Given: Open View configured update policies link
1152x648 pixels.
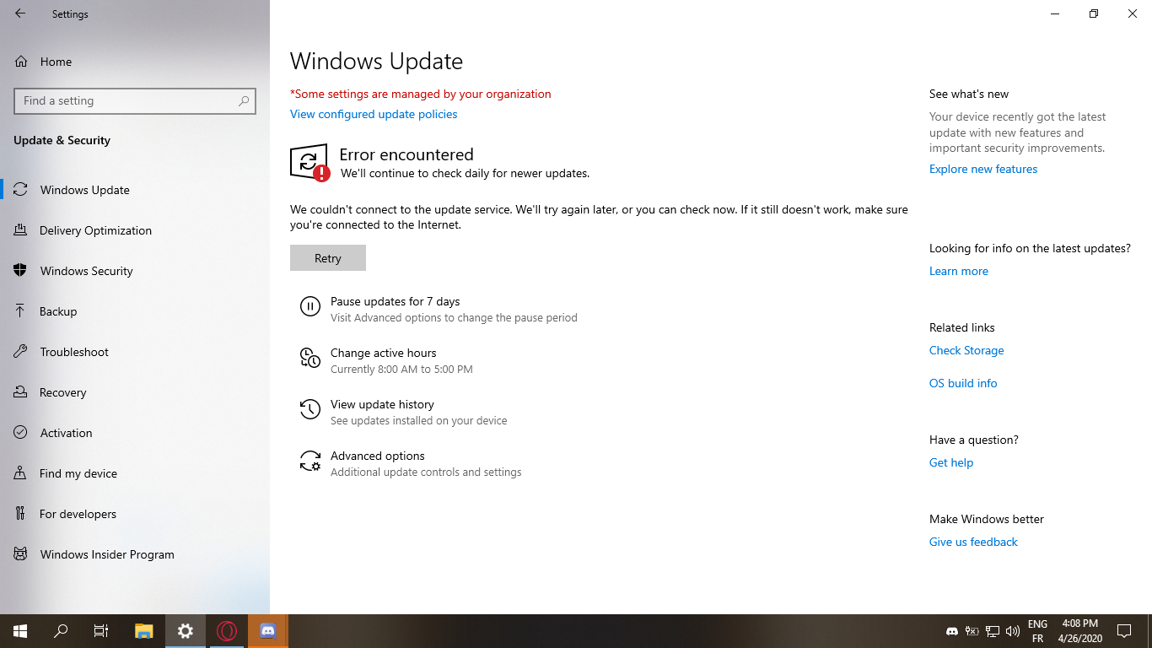Looking at the screenshot, I should coord(374,114).
